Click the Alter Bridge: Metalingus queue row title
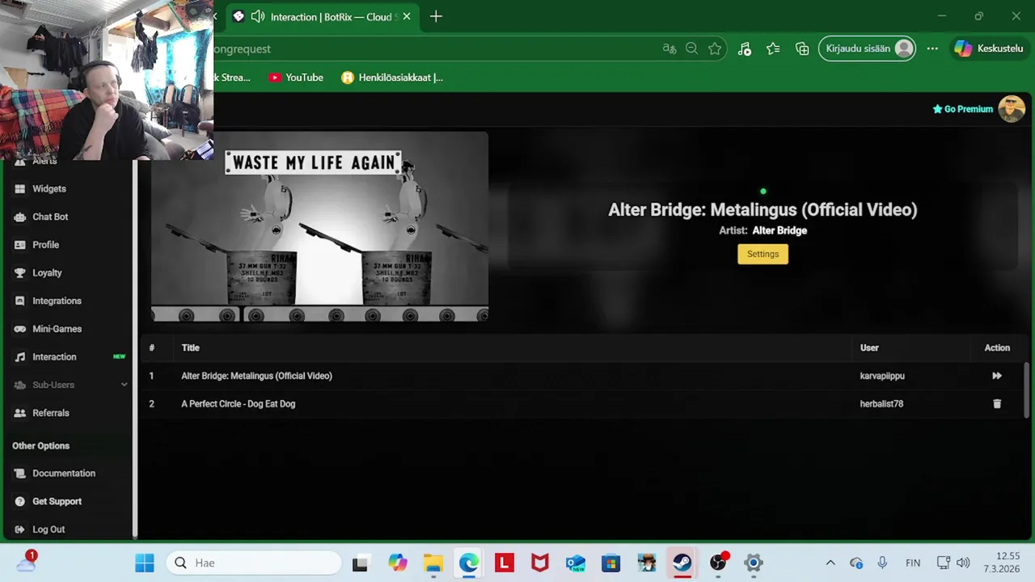The width and height of the screenshot is (1035, 582). tap(256, 376)
